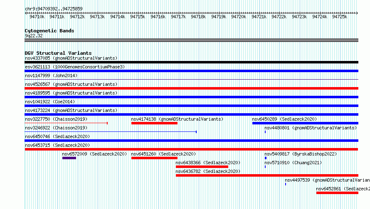Click the red nsv4526567 variant bar
The image size is (370, 209).
[x=191, y=88]
